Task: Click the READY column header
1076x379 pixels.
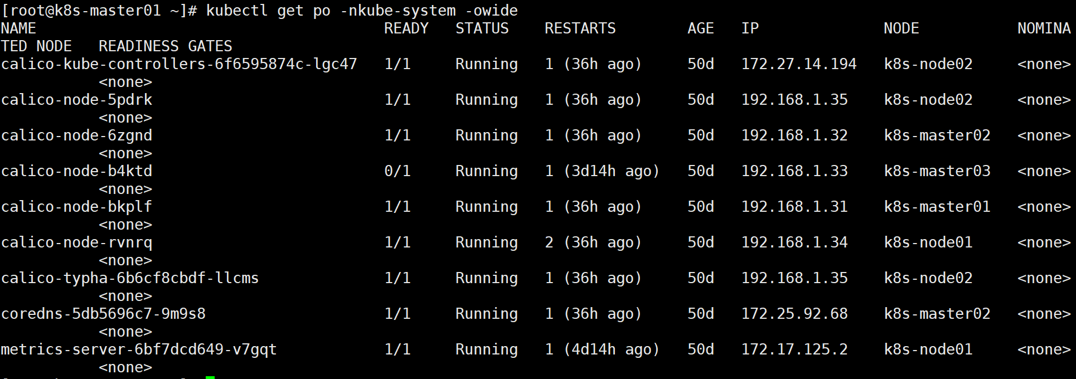Action: (406, 28)
